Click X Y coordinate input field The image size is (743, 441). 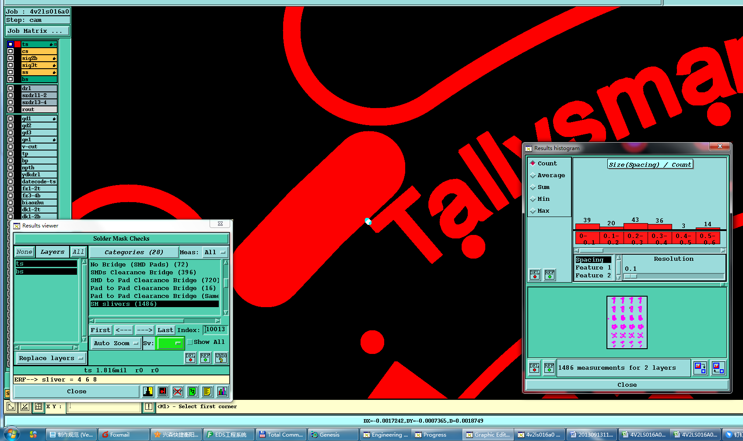(x=104, y=407)
